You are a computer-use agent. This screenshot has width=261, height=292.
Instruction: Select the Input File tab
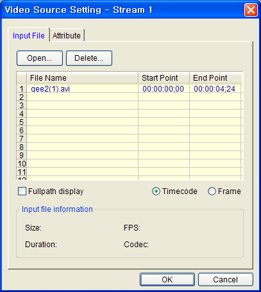[29, 35]
